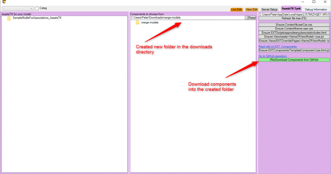Focus the components path input field
331x174 pixels.
[x=187, y=18]
